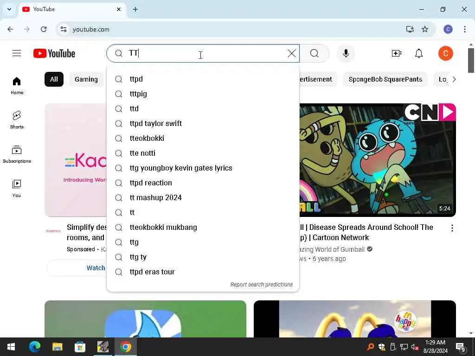
Task: Open the 'Disease Spreads Around School' title
Action: [x=366, y=233]
